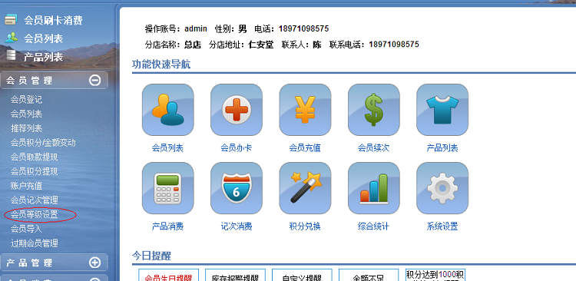Click the two-person 会员列表 tile in quick navigation

tap(168, 110)
